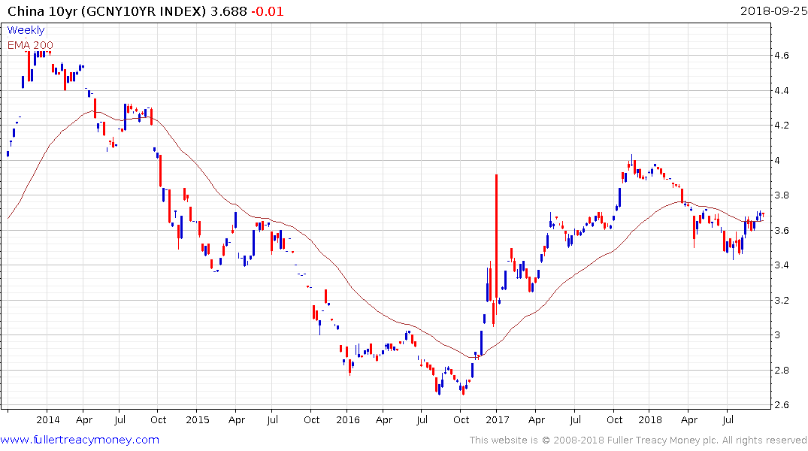Click the 'Weekly' interval label
808x451 pixels.
(x=26, y=30)
